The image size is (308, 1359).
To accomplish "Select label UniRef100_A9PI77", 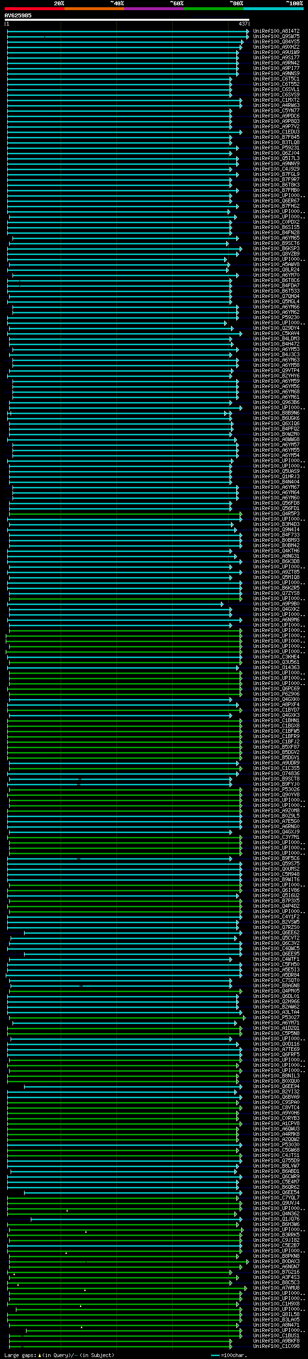I will click(x=276, y=68).
